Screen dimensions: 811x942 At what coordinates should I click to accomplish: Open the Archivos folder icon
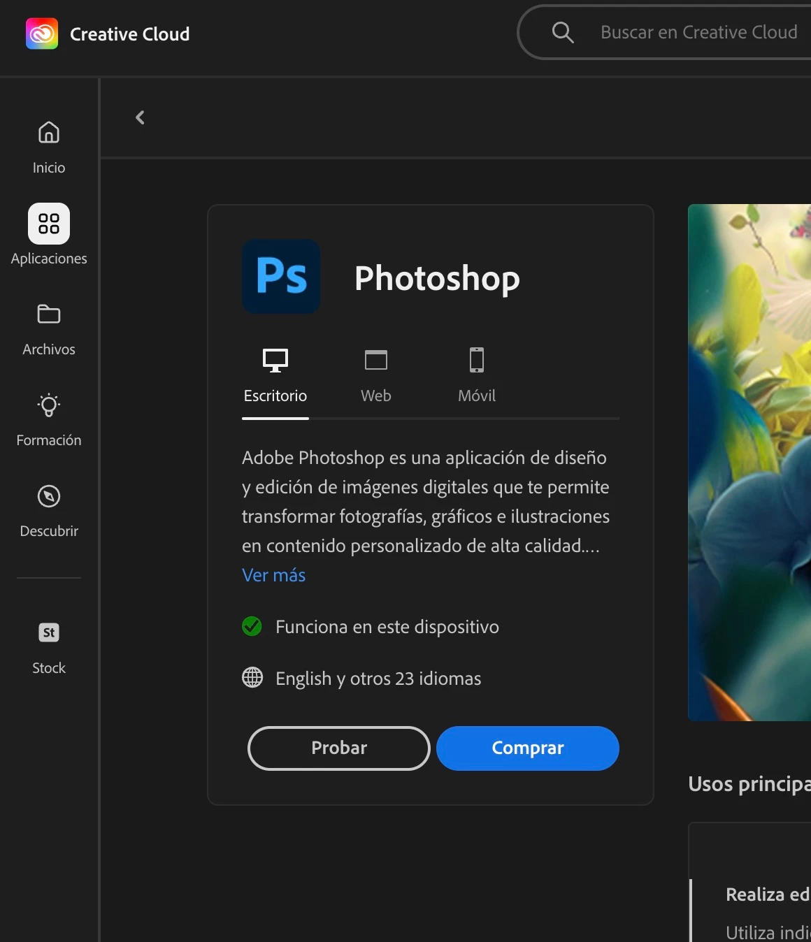tap(49, 314)
